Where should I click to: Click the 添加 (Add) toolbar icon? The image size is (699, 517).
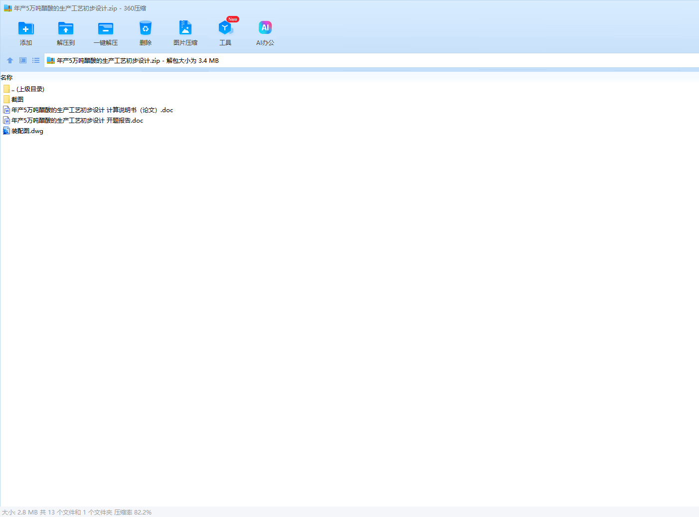[x=26, y=33]
